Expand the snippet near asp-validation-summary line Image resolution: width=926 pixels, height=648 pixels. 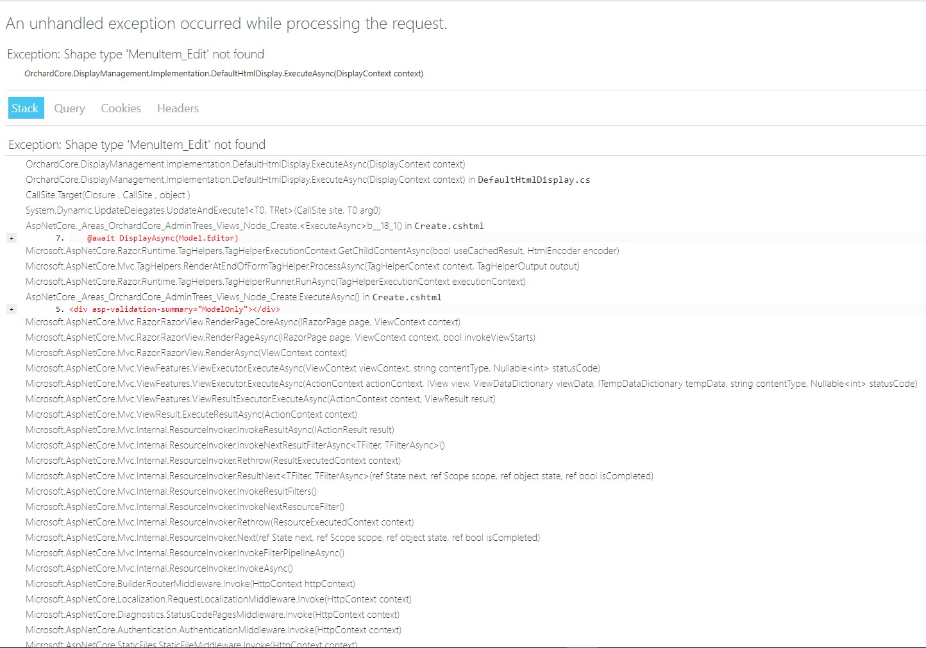(12, 309)
